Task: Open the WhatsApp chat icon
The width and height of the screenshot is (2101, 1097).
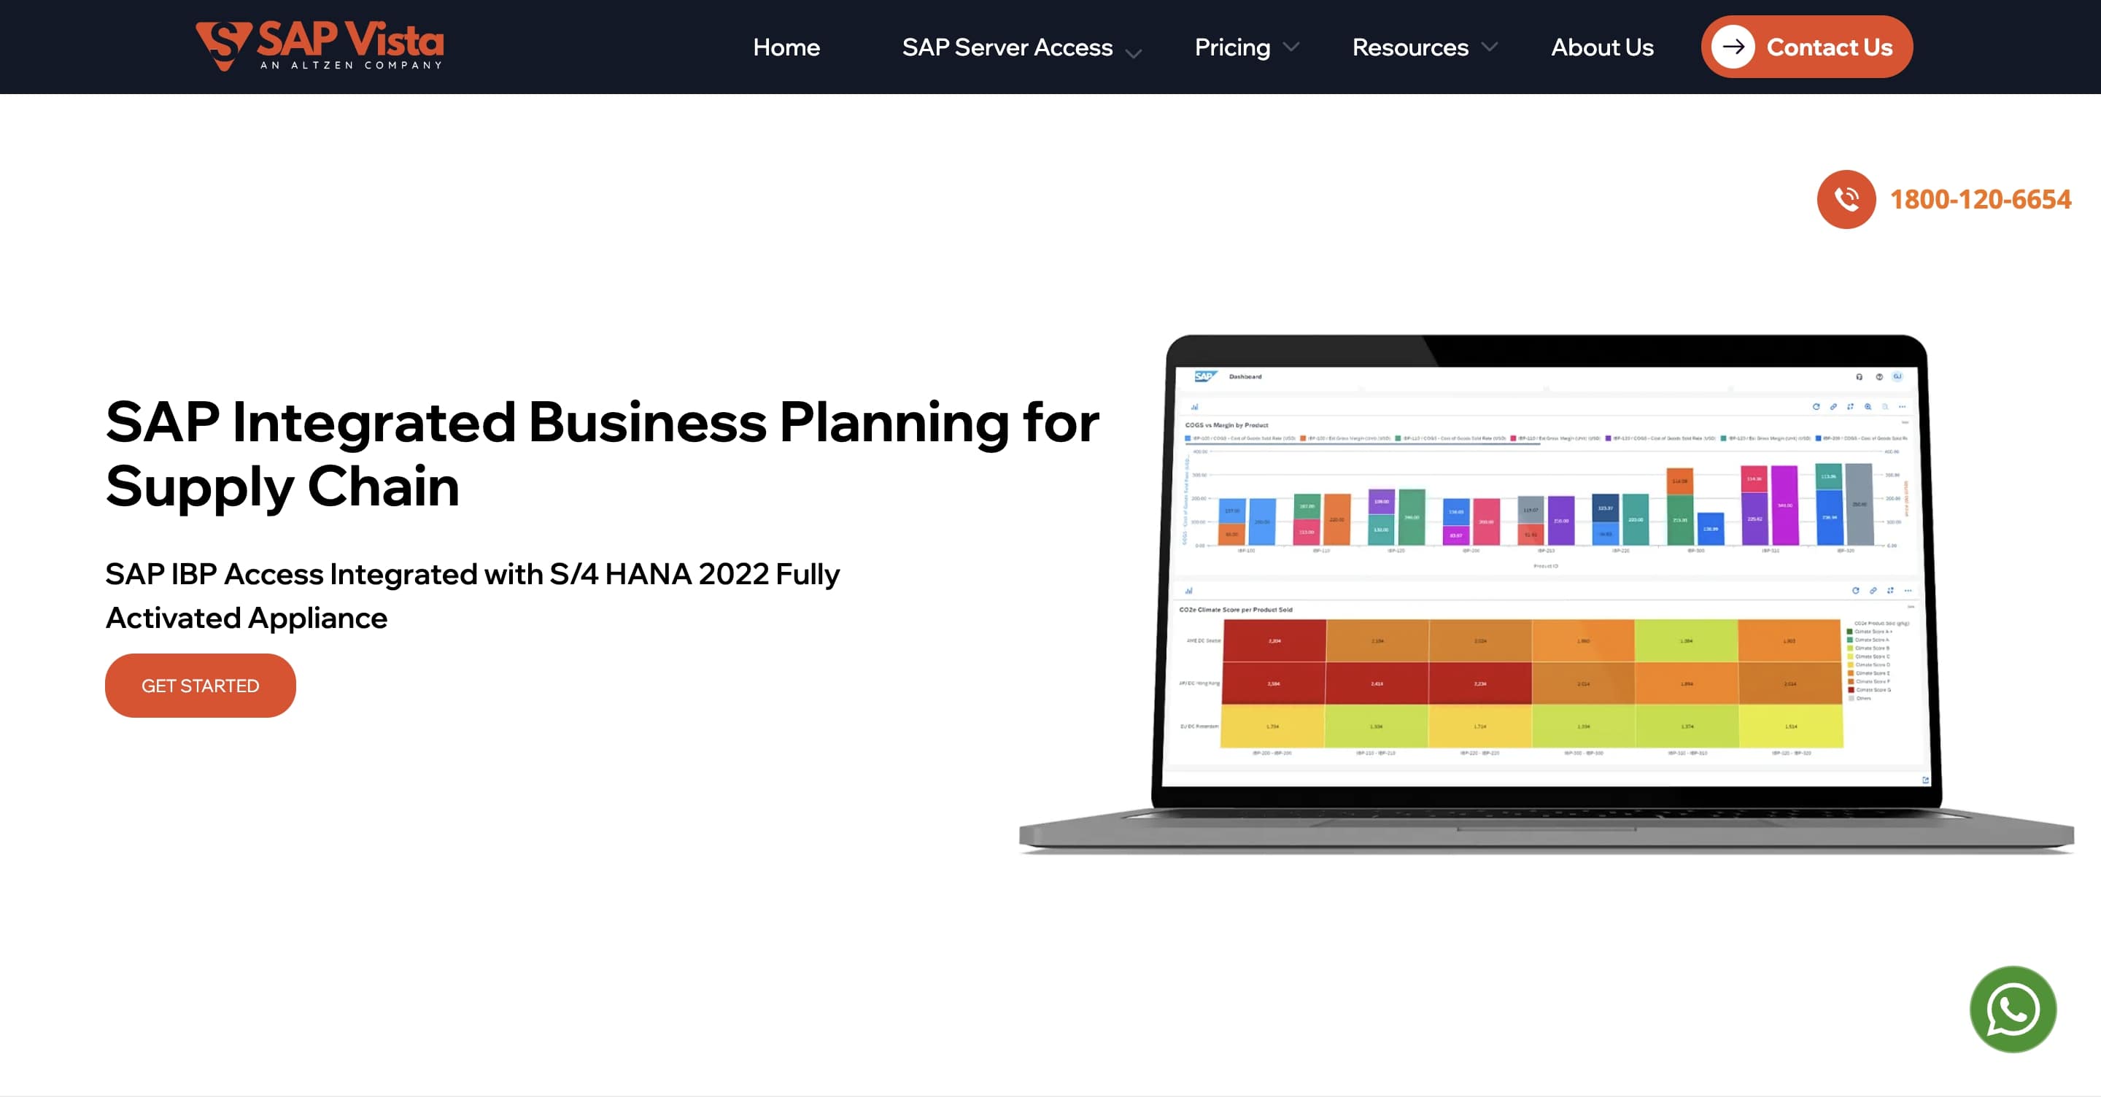Action: tap(2012, 1009)
